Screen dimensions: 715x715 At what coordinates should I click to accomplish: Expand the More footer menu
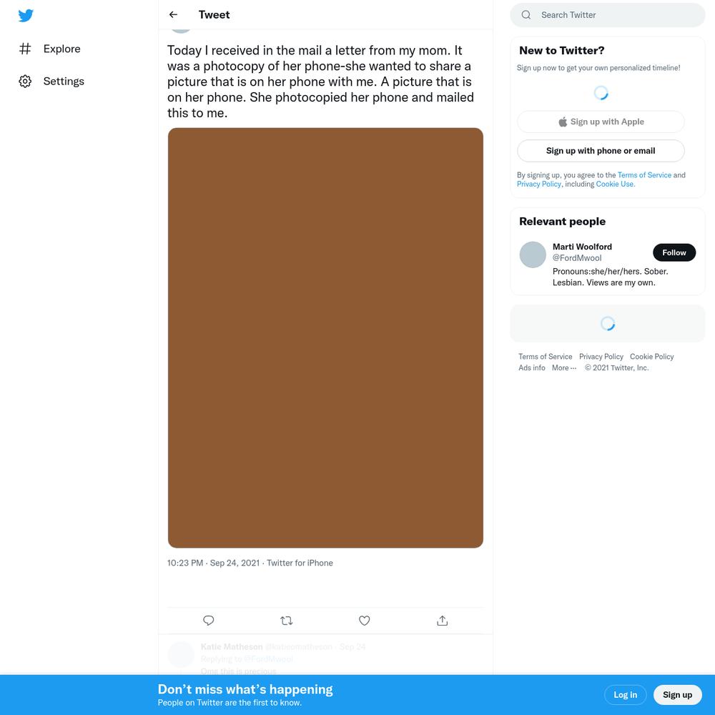pyautogui.click(x=563, y=368)
